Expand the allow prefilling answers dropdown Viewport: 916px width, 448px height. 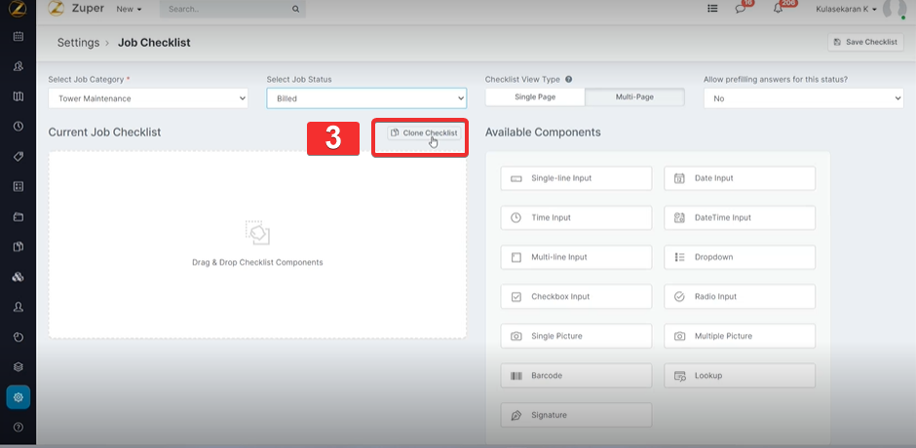pos(803,98)
